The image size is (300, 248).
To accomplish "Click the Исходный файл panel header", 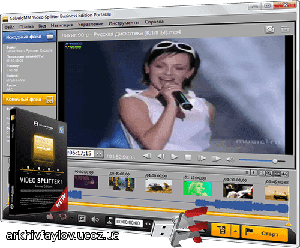I will pos(29,37).
